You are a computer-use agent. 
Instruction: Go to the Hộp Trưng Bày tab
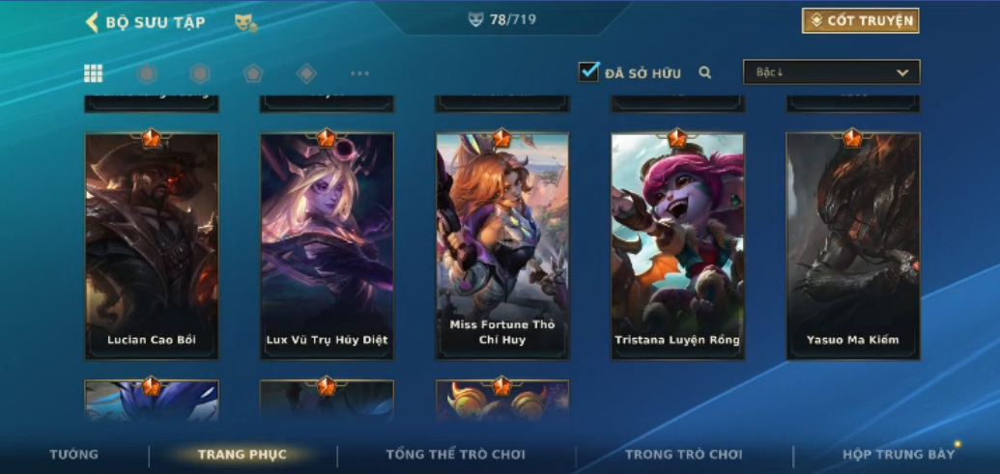(899, 455)
